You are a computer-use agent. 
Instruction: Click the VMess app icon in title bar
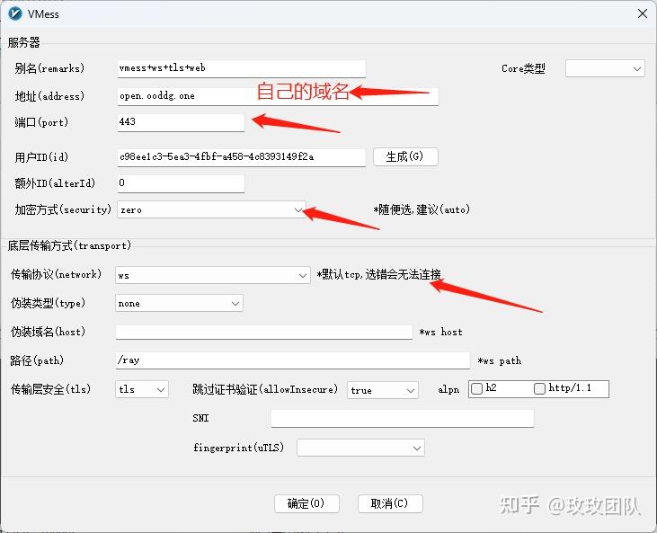coord(15,13)
